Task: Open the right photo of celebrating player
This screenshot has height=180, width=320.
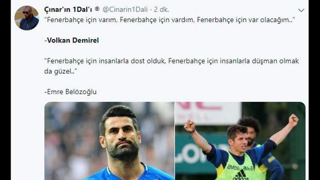Action: point(240,141)
